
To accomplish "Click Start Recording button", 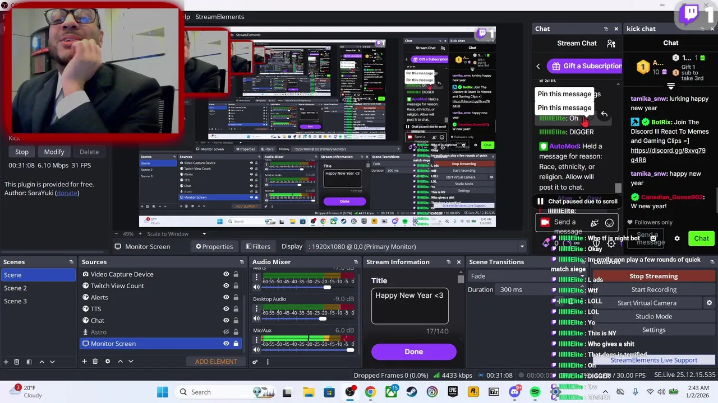I will point(653,289).
